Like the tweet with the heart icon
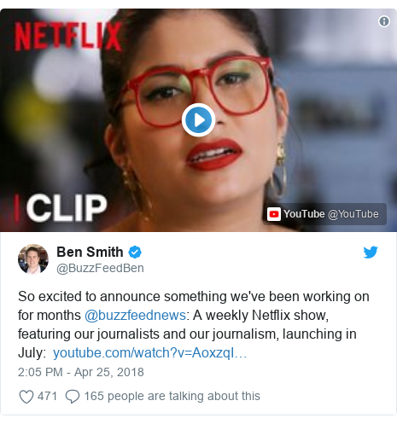Screen dimensions: 397x424 tap(26, 397)
